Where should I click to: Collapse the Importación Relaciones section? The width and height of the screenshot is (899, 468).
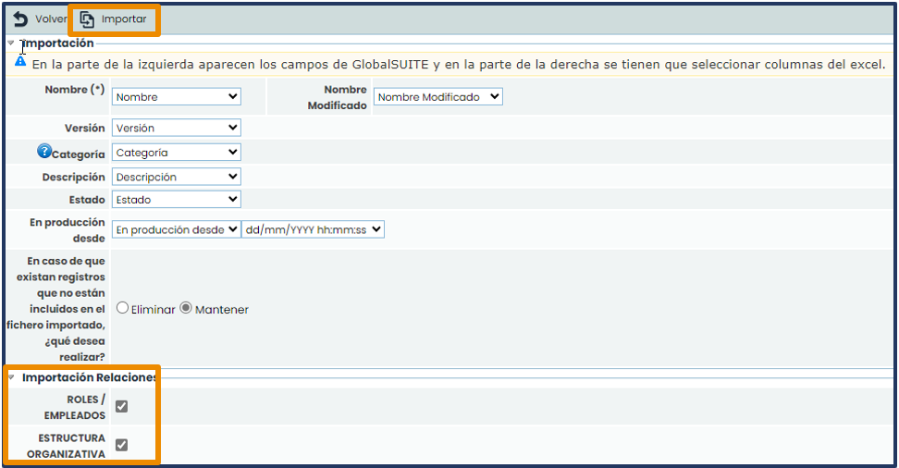[x=11, y=377]
